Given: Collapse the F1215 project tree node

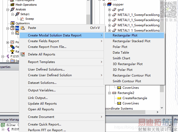Looking at the screenshot, I should (3, 56).
